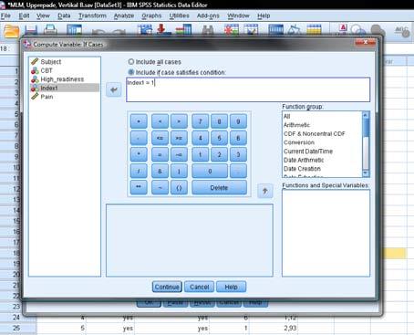
Task: Click the condition expression text box
Action: (x=248, y=89)
